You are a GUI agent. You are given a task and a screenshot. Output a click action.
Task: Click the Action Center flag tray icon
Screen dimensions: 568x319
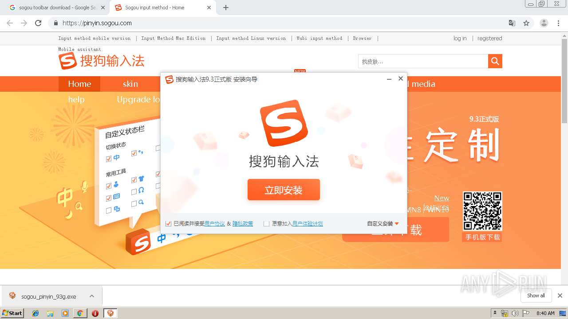point(526,313)
